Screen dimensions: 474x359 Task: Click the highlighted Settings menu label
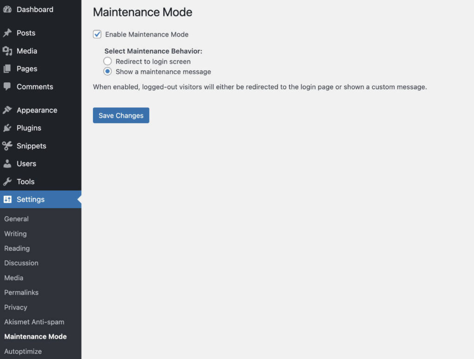pos(31,199)
